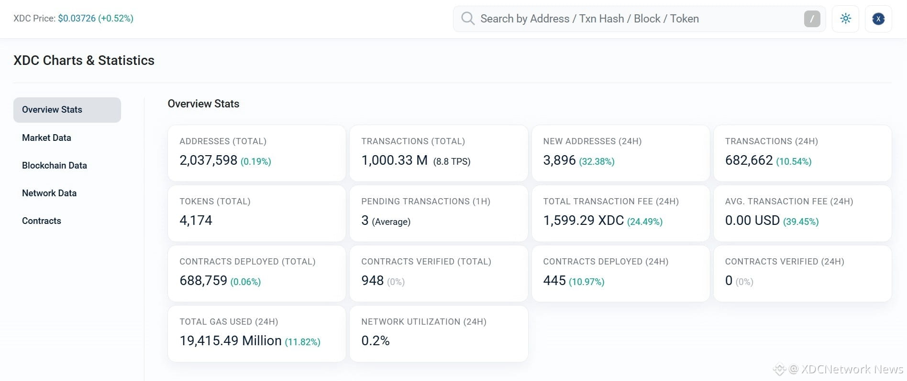Open Network Utilization (24H) card
Viewport: 907px width, 381px height.
[x=439, y=334]
